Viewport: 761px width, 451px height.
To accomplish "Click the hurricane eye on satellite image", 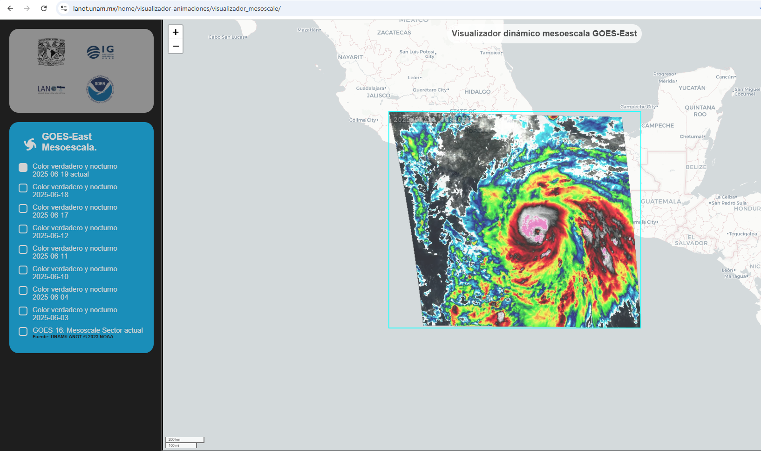I will tap(537, 231).
